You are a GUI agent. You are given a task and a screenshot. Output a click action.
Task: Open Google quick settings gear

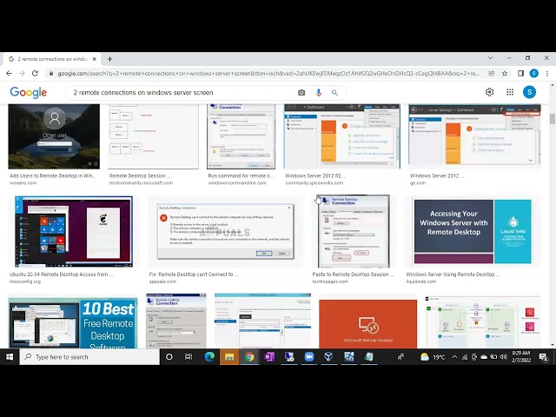pos(489,92)
